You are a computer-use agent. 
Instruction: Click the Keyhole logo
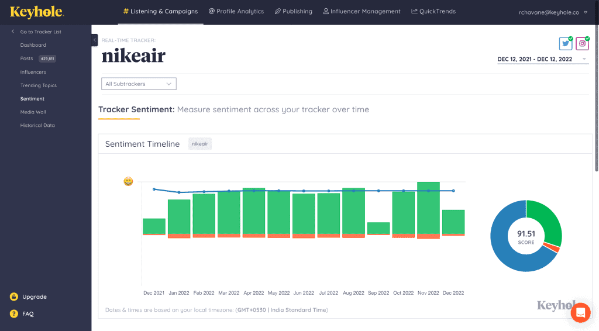click(37, 12)
